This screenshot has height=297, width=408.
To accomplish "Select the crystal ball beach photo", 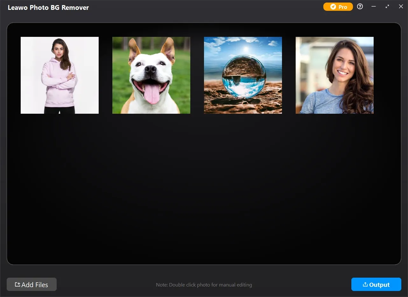I will click(x=243, y=75).
